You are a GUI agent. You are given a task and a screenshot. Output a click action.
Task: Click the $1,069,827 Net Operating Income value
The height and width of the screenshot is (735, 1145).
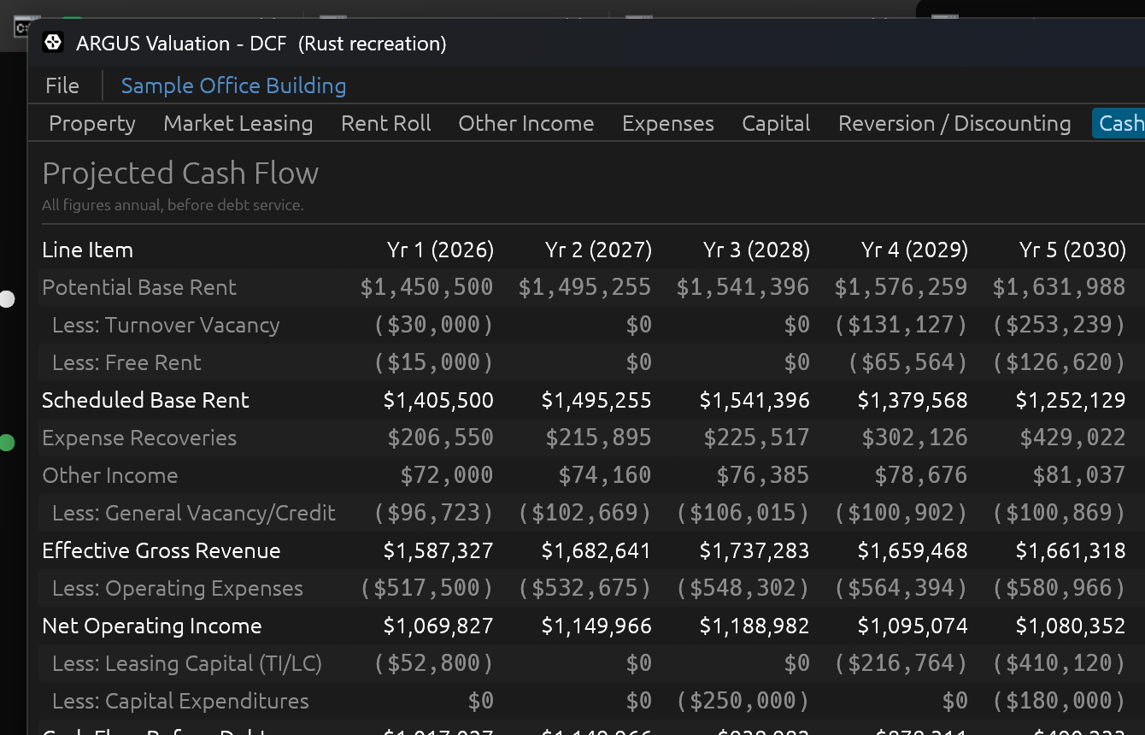point(438,626)
